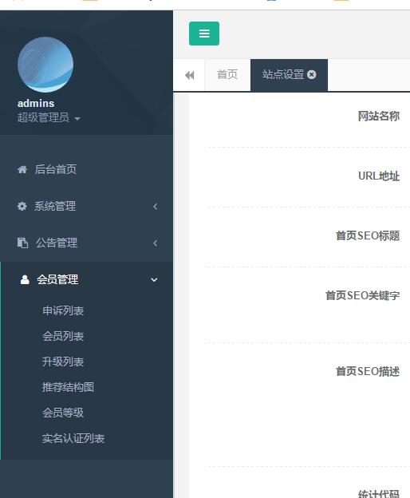Screen dimensions: 410x498
Task: Go to 升级列表 submenu item
Action: [x=63, y=362]
